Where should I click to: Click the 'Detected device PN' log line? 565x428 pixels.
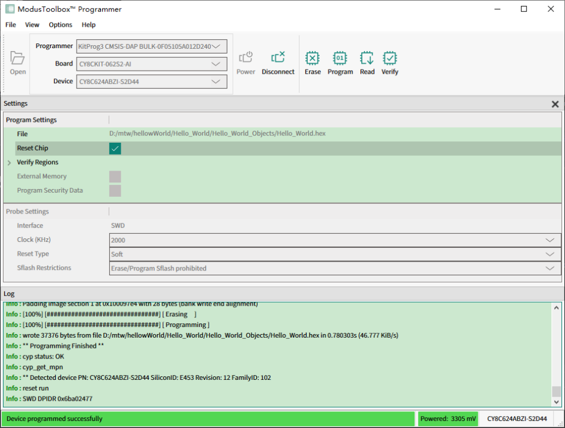(x=138, y=377)
